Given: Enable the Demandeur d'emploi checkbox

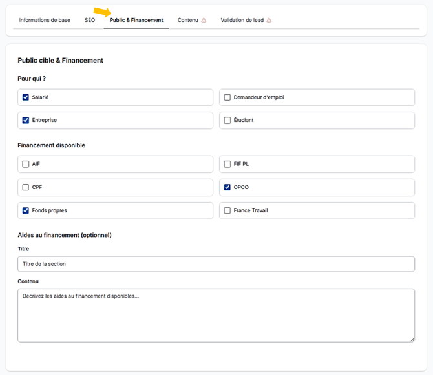Looking at the screenshot, I should click(x=227, y=97).
